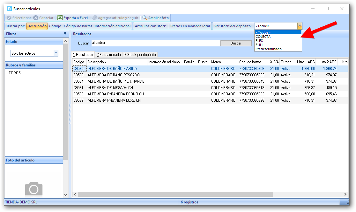Click the Exporta a Excel icon
The width and height of the screenshot is (356, 212).
pos(60,18)
